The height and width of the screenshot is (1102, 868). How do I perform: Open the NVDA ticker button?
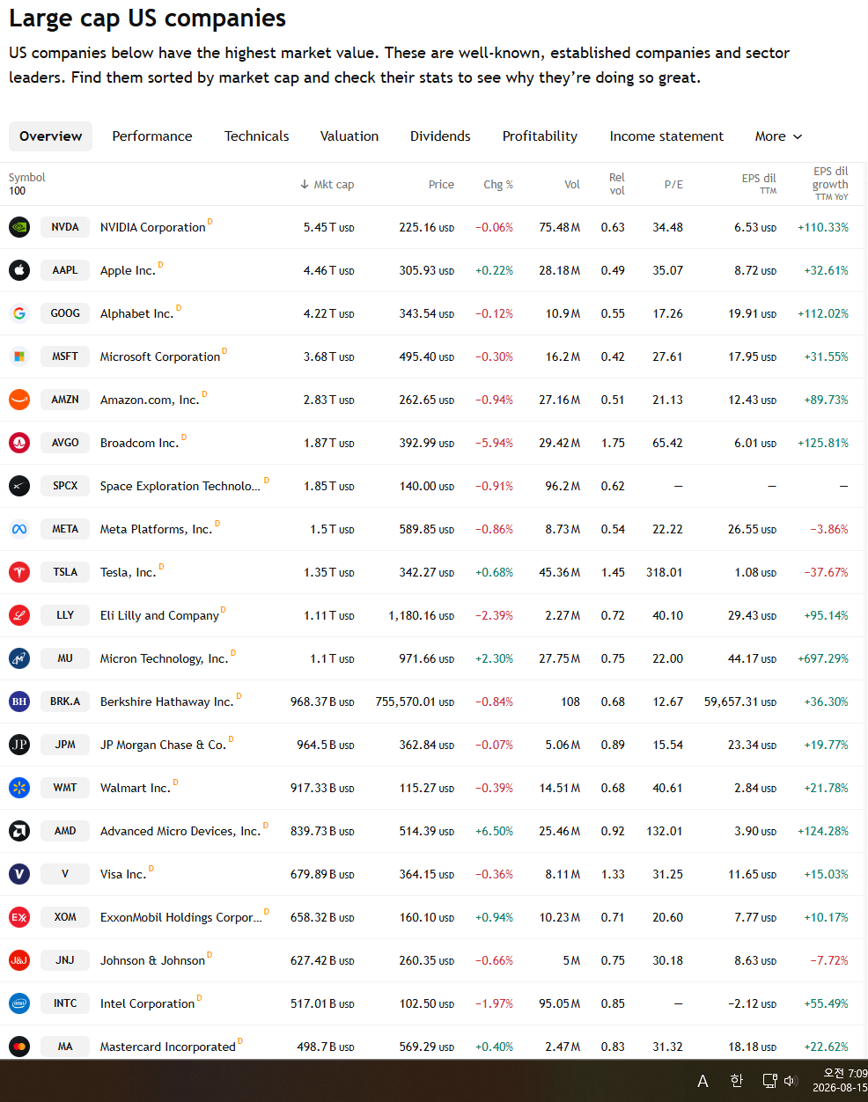click(x=65, y=227)
